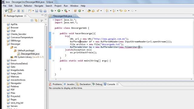Click the Next Annotation toolbar icon

pos(107,11)
